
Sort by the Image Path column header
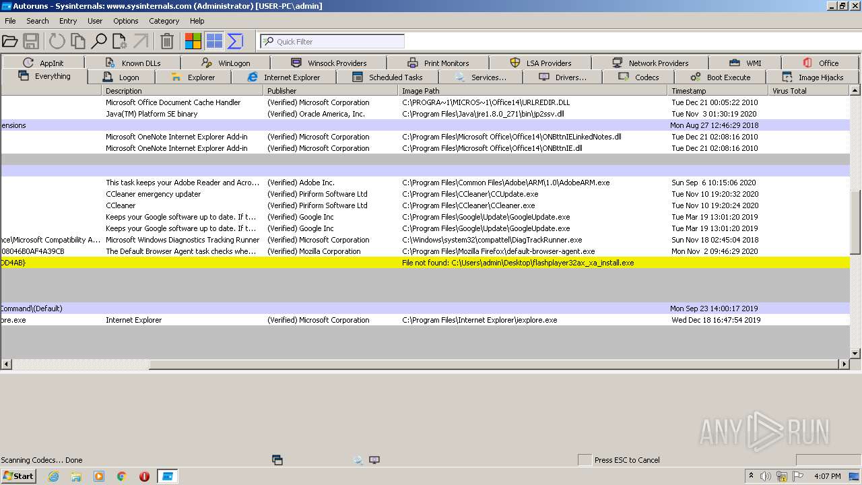pos(533,90)
